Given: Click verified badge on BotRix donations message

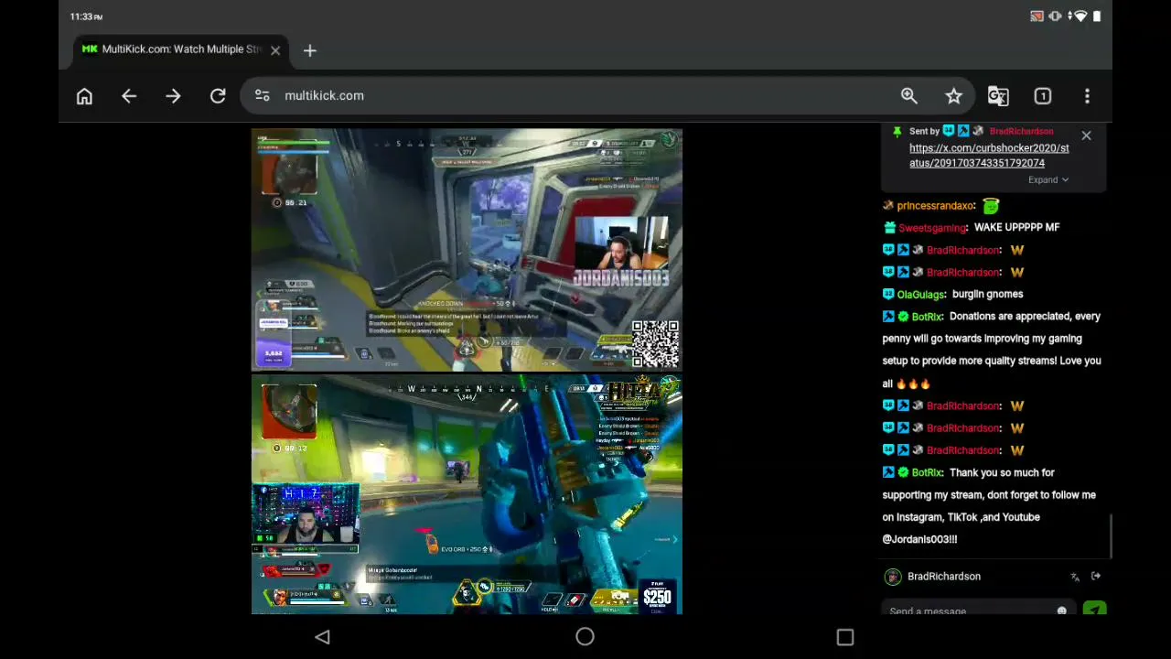Looking at the screenshot, I should pyautogui.click(x=903, y=317).
